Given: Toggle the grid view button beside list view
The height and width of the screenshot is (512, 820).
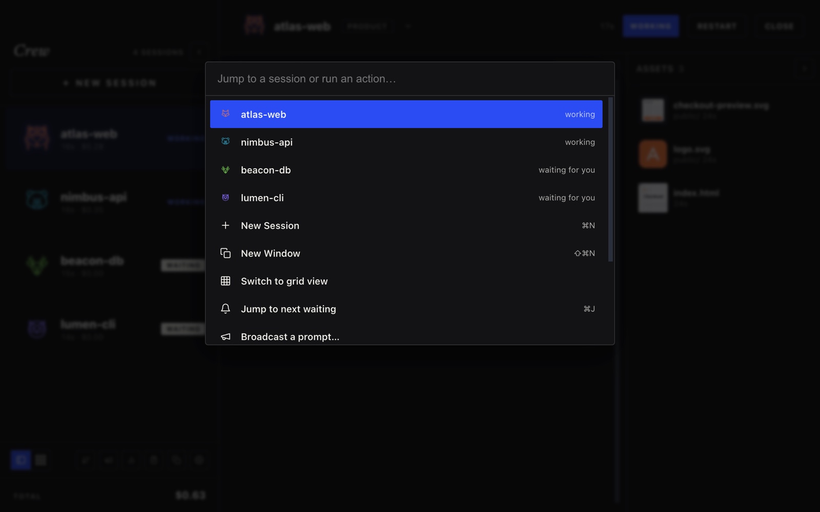Looking at the screenshot, I should [x=41, y=460].
